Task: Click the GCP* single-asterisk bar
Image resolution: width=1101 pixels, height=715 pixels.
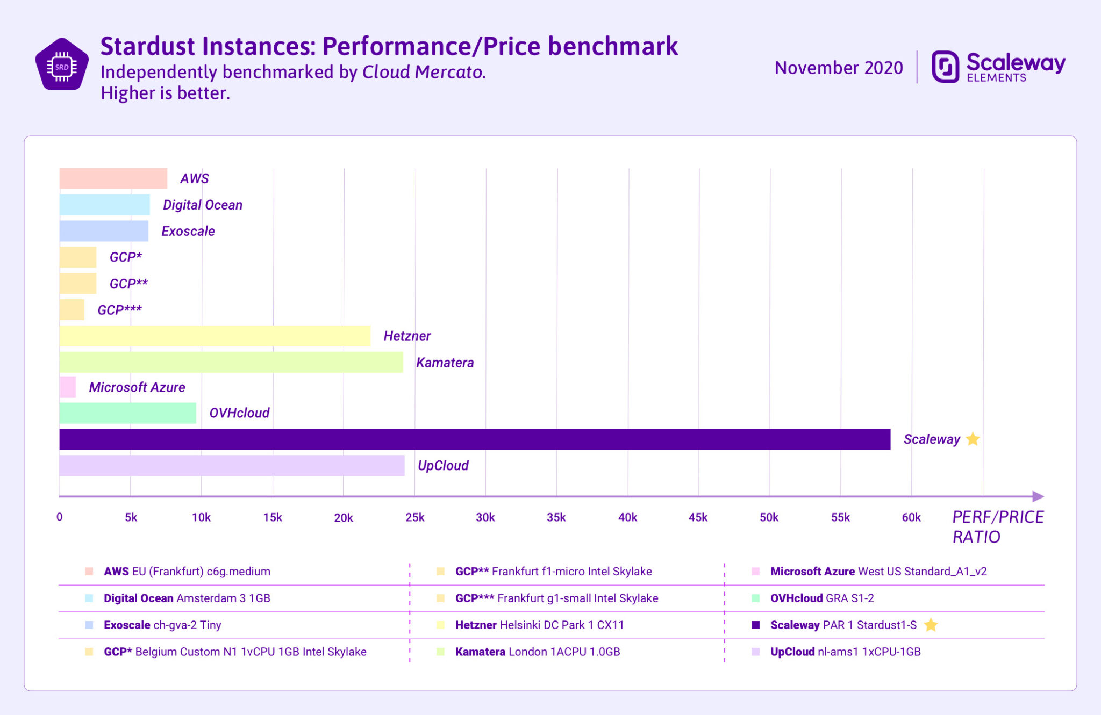Action: click(77, 257)
